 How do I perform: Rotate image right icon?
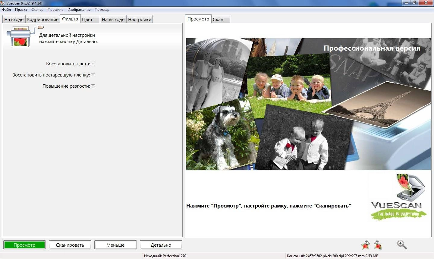pyautogui.click(x=378, y=245)
